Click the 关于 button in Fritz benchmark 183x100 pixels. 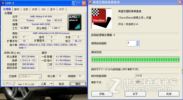[x=135, y=94]
